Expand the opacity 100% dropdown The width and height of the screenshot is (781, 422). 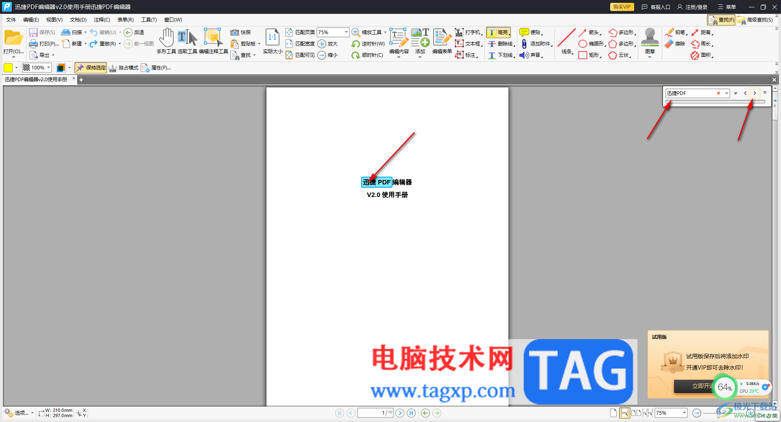tap(49, 67)
